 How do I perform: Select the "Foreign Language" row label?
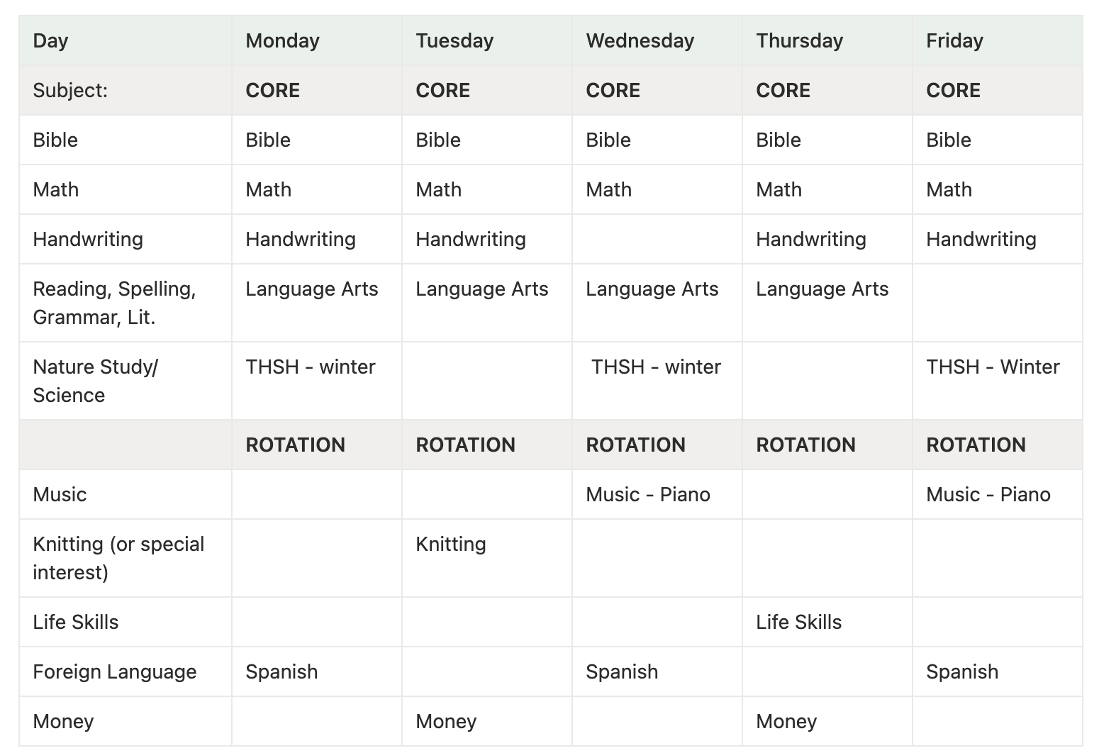click(x=114, y=671)
